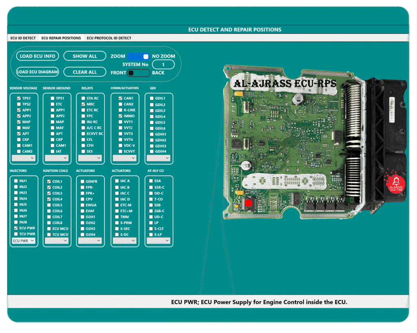Check O2H1 checkbox
This screenshot has height=333, width=417.
coord(82,217)
